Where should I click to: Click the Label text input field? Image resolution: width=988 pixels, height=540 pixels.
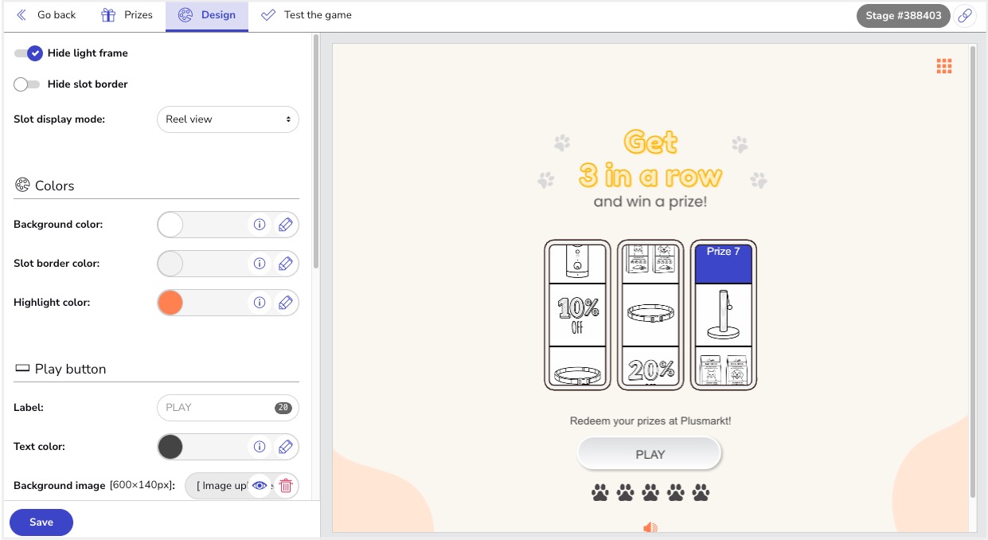coord(228,408)
